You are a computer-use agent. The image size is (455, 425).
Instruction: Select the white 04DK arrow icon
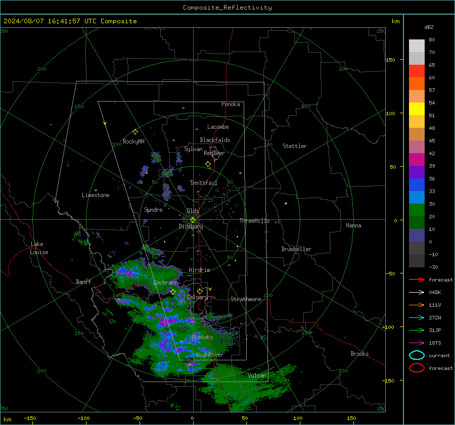point(417,292)
